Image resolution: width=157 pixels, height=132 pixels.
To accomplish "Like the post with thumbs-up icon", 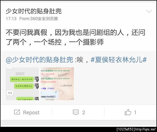I will tap(128, 112).
